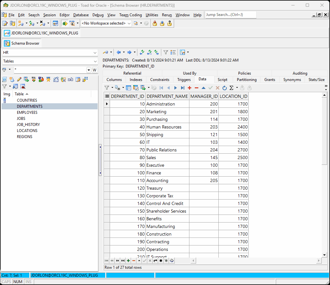Click the data grid's horizontal scrollbar right arrow
Image resolution: width=330 pixels, height=285 pixels.
pyautogui.click(x=319, y=260)
